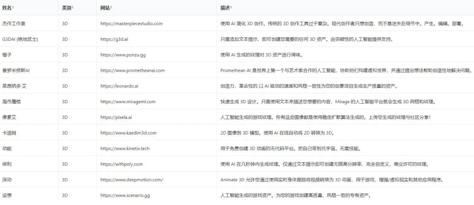Click description 使用 AI 生成的纹理对 3D 资产进行调味
474x205 pixels.
pyautogui.click(x=262, y=55)
